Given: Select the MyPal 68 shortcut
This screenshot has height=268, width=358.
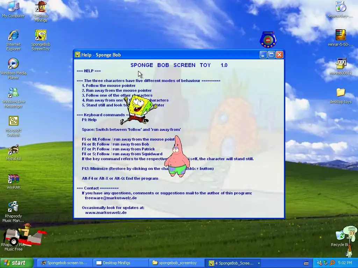Looking at the screenshot, I should tap(13, 153).
